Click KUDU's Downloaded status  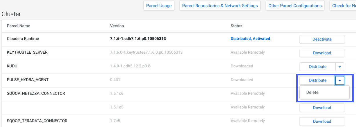tap(242, 66)
